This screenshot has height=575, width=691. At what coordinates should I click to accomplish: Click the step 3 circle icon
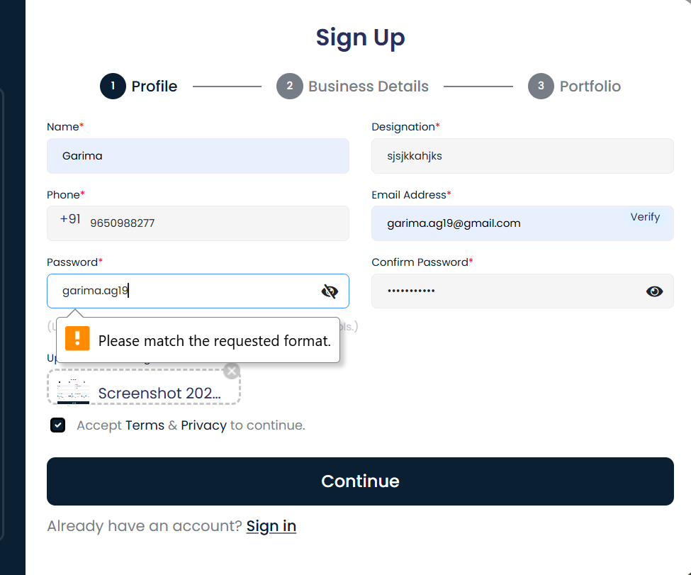tap(541, 86)
